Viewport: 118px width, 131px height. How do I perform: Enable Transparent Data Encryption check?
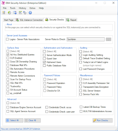tap(81, 87)
